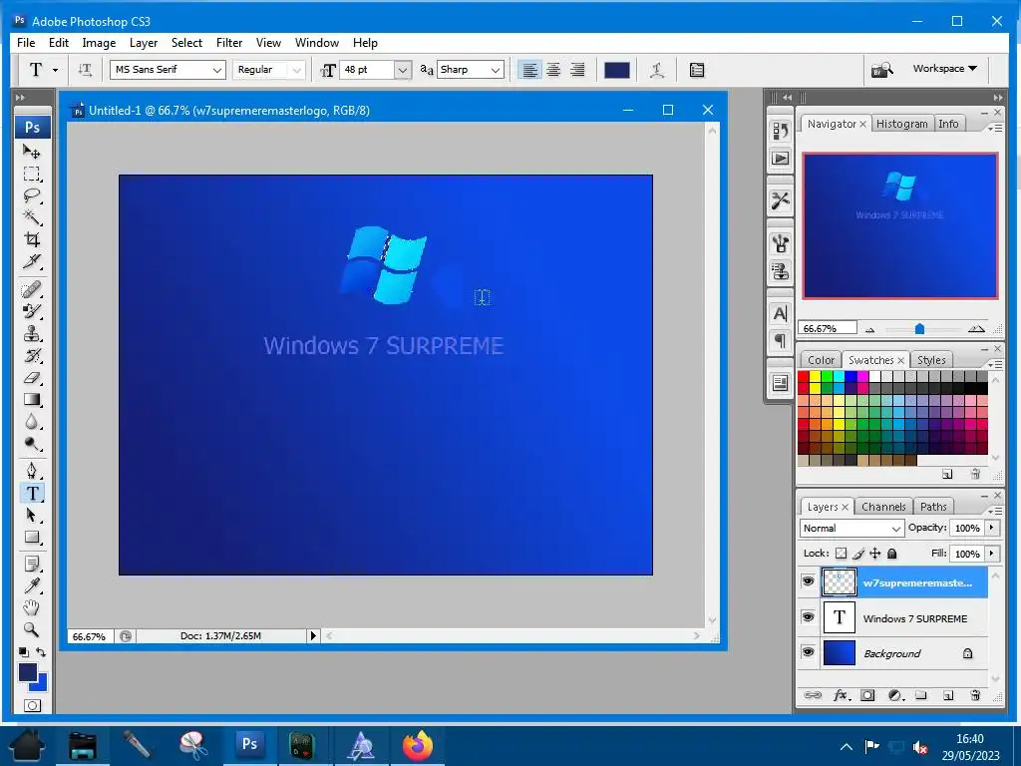Viewport: 1021px width, 766px height.
Task: Switch to the Histogram tab
Action: pos(901,124)
